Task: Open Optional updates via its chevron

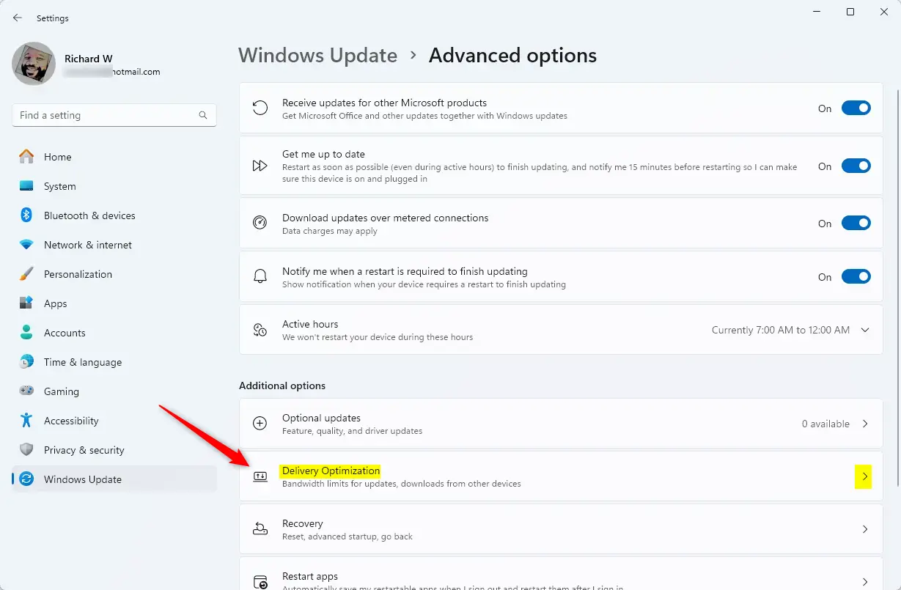Action: click(x=865, y=424)
